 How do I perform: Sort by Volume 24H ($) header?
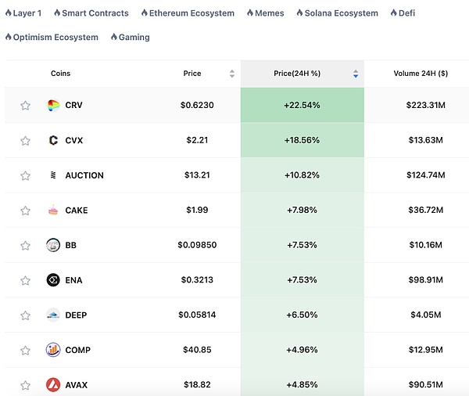tap(421, 74)
